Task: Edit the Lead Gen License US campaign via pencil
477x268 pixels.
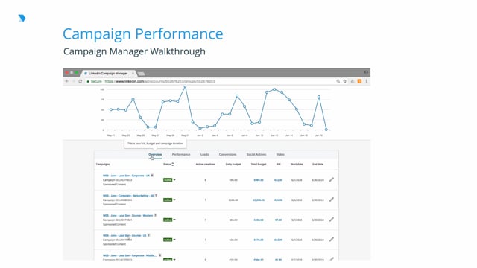Action: pos(332,240)
